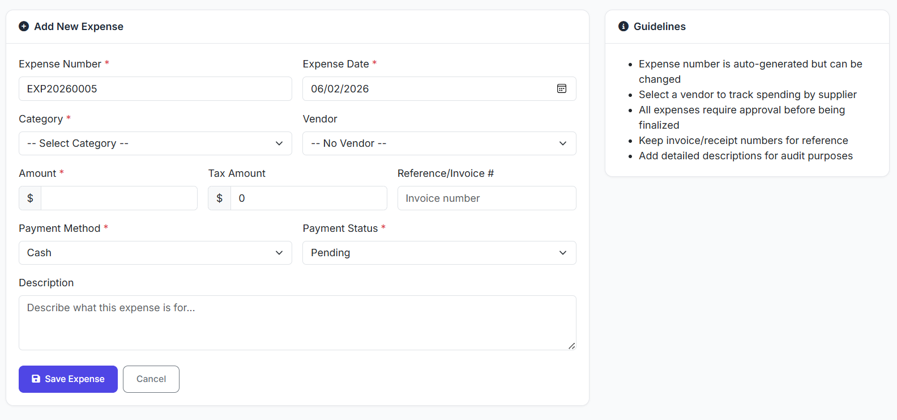Click into the Expense Date field
This screenshot has width=897, height=420.
[425, 89]
